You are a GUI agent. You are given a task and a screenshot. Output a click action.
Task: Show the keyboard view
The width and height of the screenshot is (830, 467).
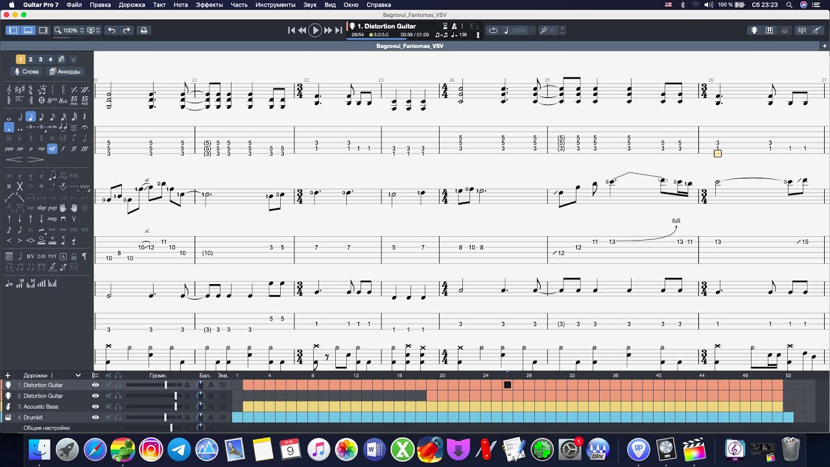[770, 30]
